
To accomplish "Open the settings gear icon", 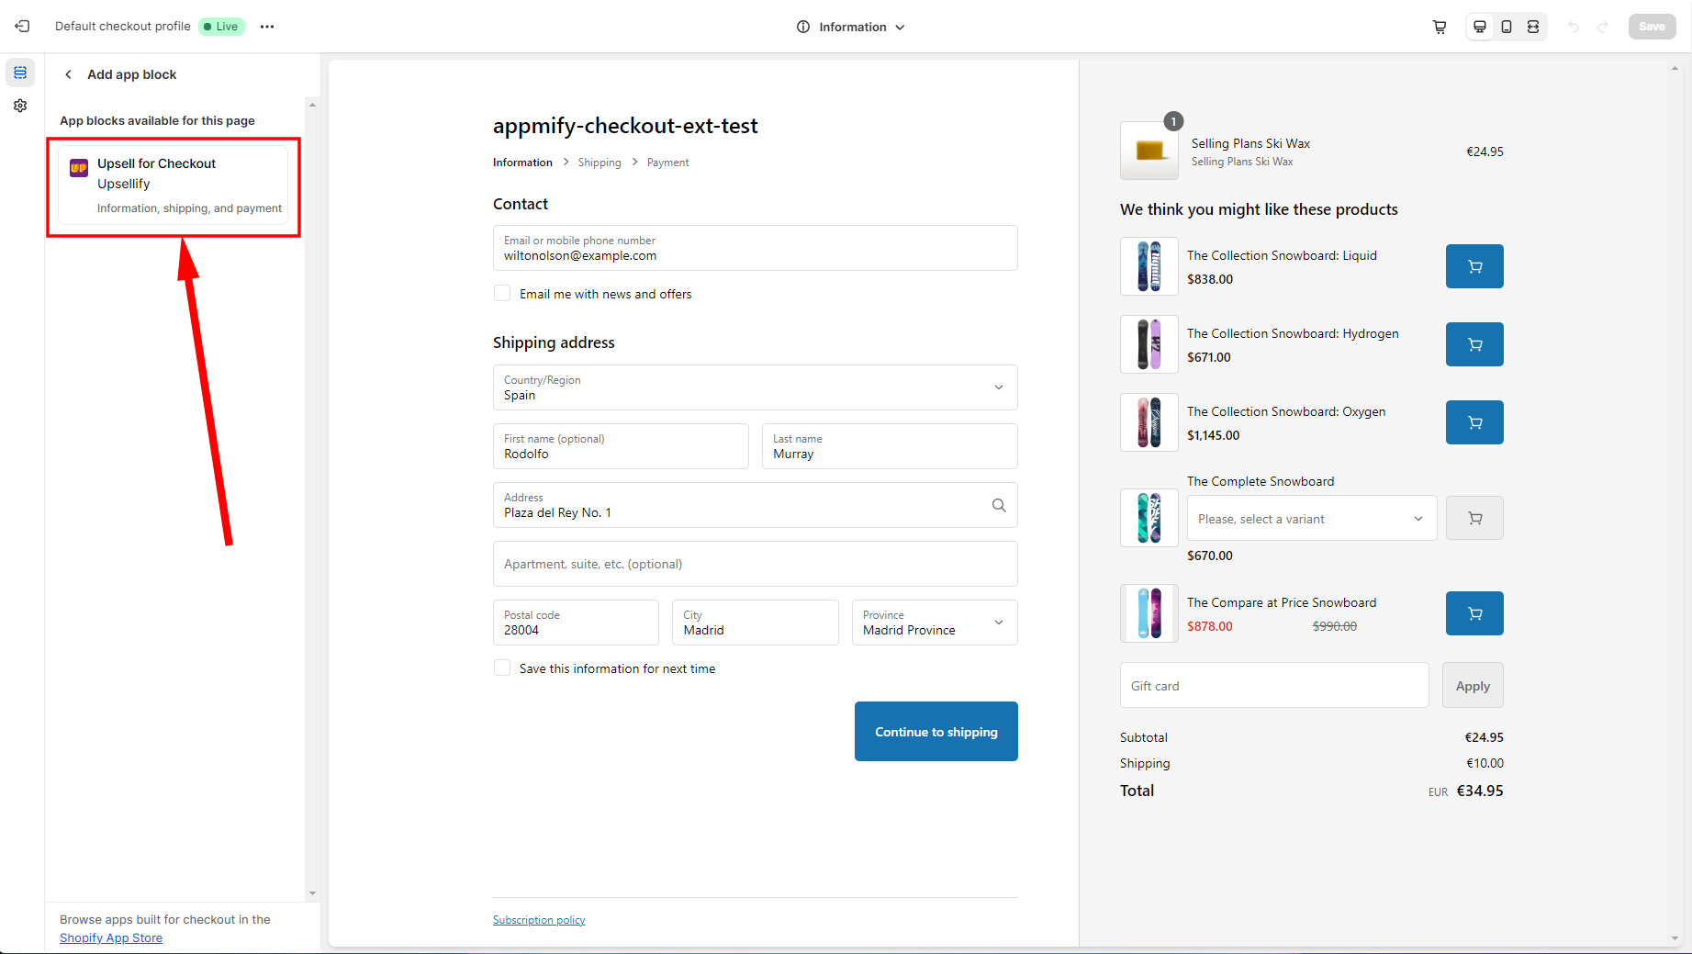I will tap(20, 106).
